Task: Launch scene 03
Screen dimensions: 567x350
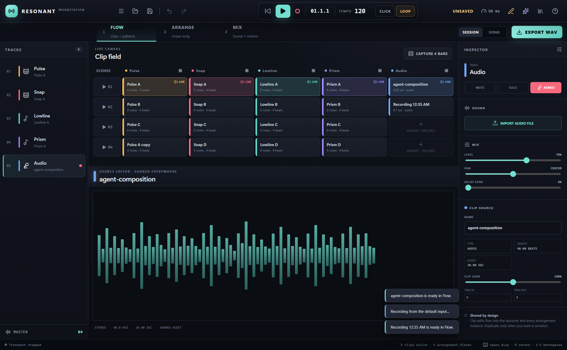Action: pos(107,127)
